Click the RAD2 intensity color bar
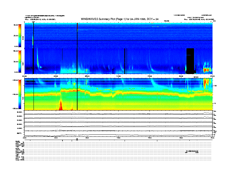Image resolution: width=229 pixels, height=177 pixels. pyautogui.click(x=20, y=36)
